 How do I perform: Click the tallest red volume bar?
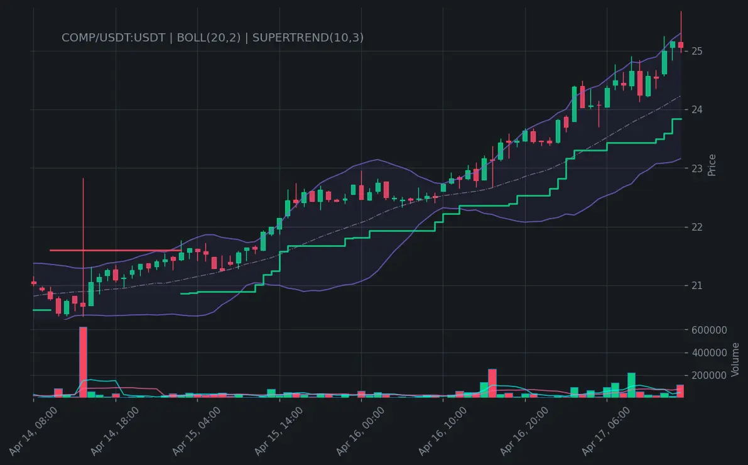(83, 363)
